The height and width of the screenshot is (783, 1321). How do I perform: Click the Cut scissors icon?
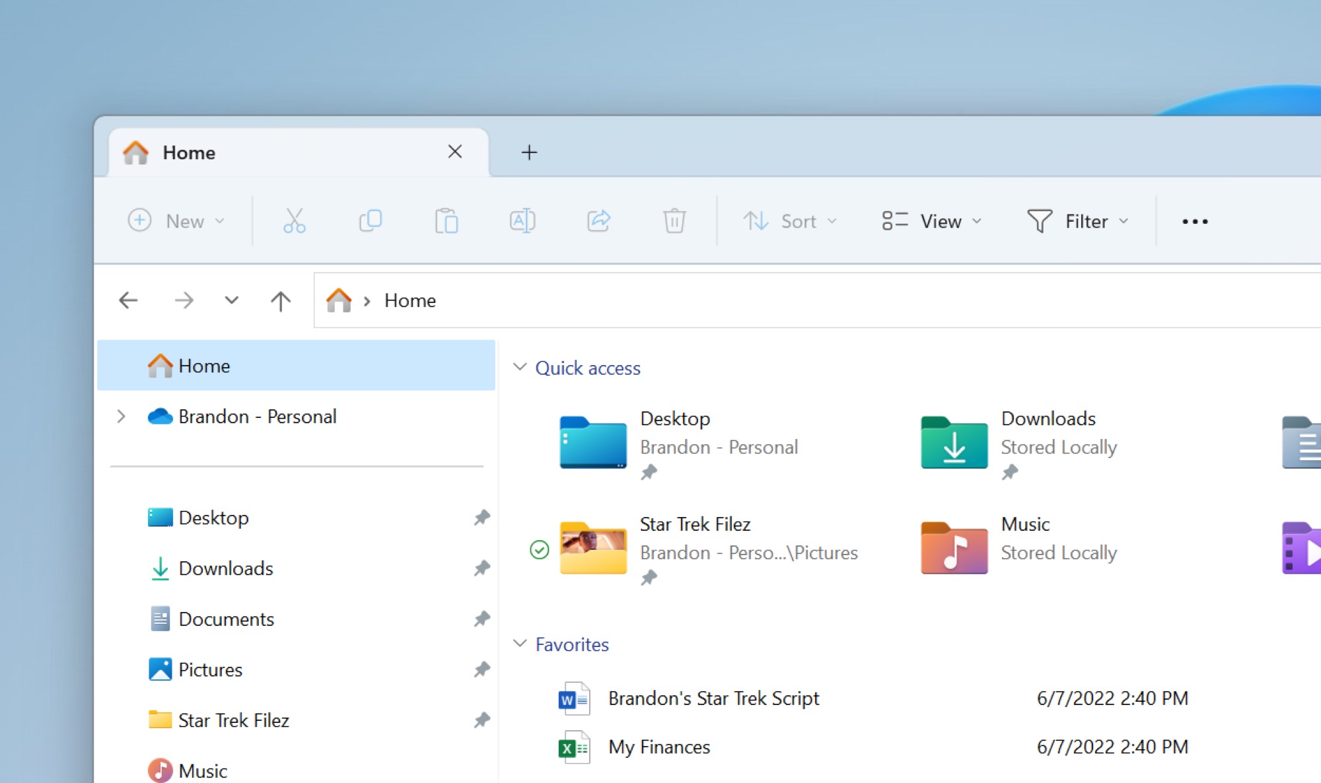(x=294, y=221)
